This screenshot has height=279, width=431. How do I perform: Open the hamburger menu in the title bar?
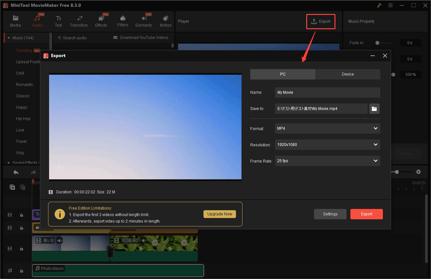pos(390,6)
